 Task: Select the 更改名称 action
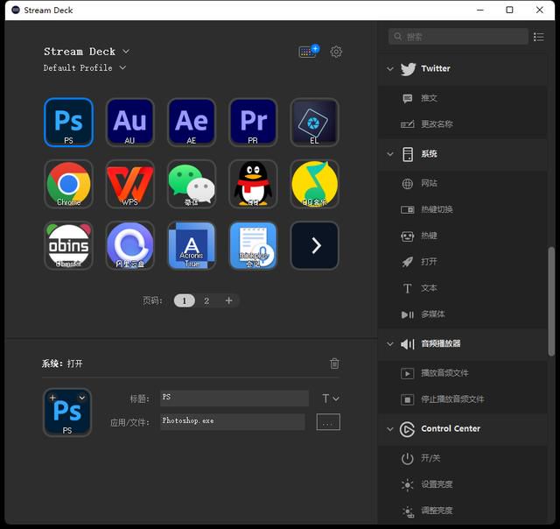(x=463, y=124)
